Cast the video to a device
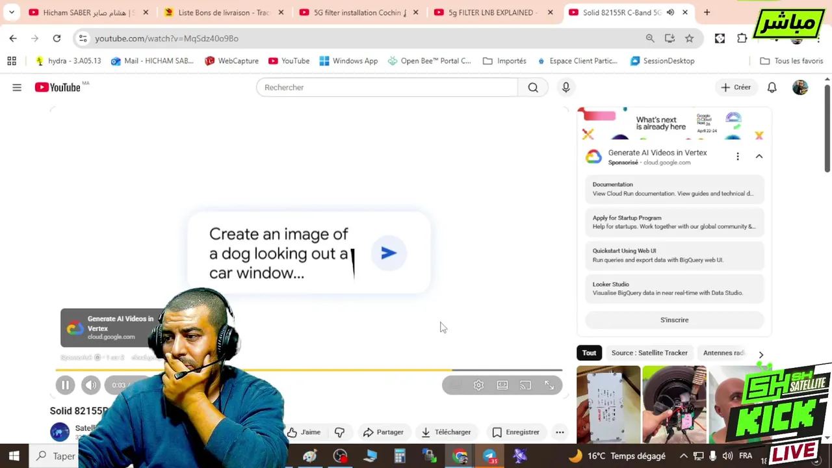This screenshot has width=832, height=468. (x=526, y=385)
